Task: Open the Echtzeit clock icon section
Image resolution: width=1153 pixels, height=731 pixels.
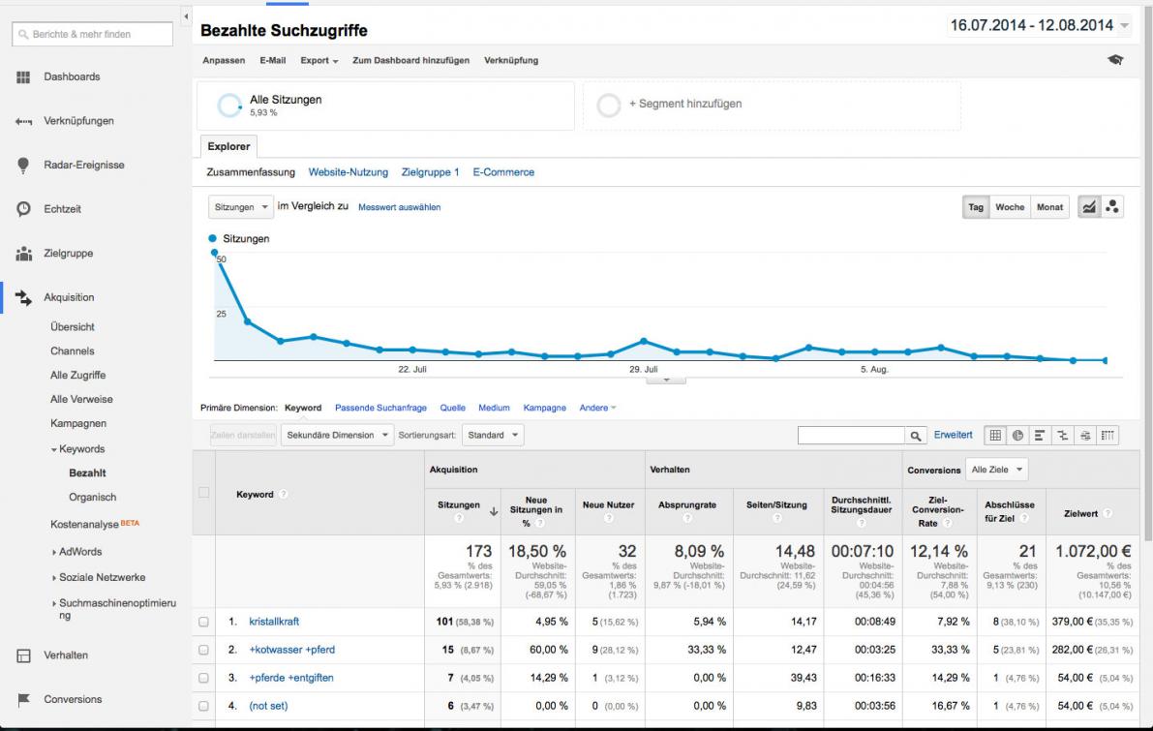Action: (23, 209)
